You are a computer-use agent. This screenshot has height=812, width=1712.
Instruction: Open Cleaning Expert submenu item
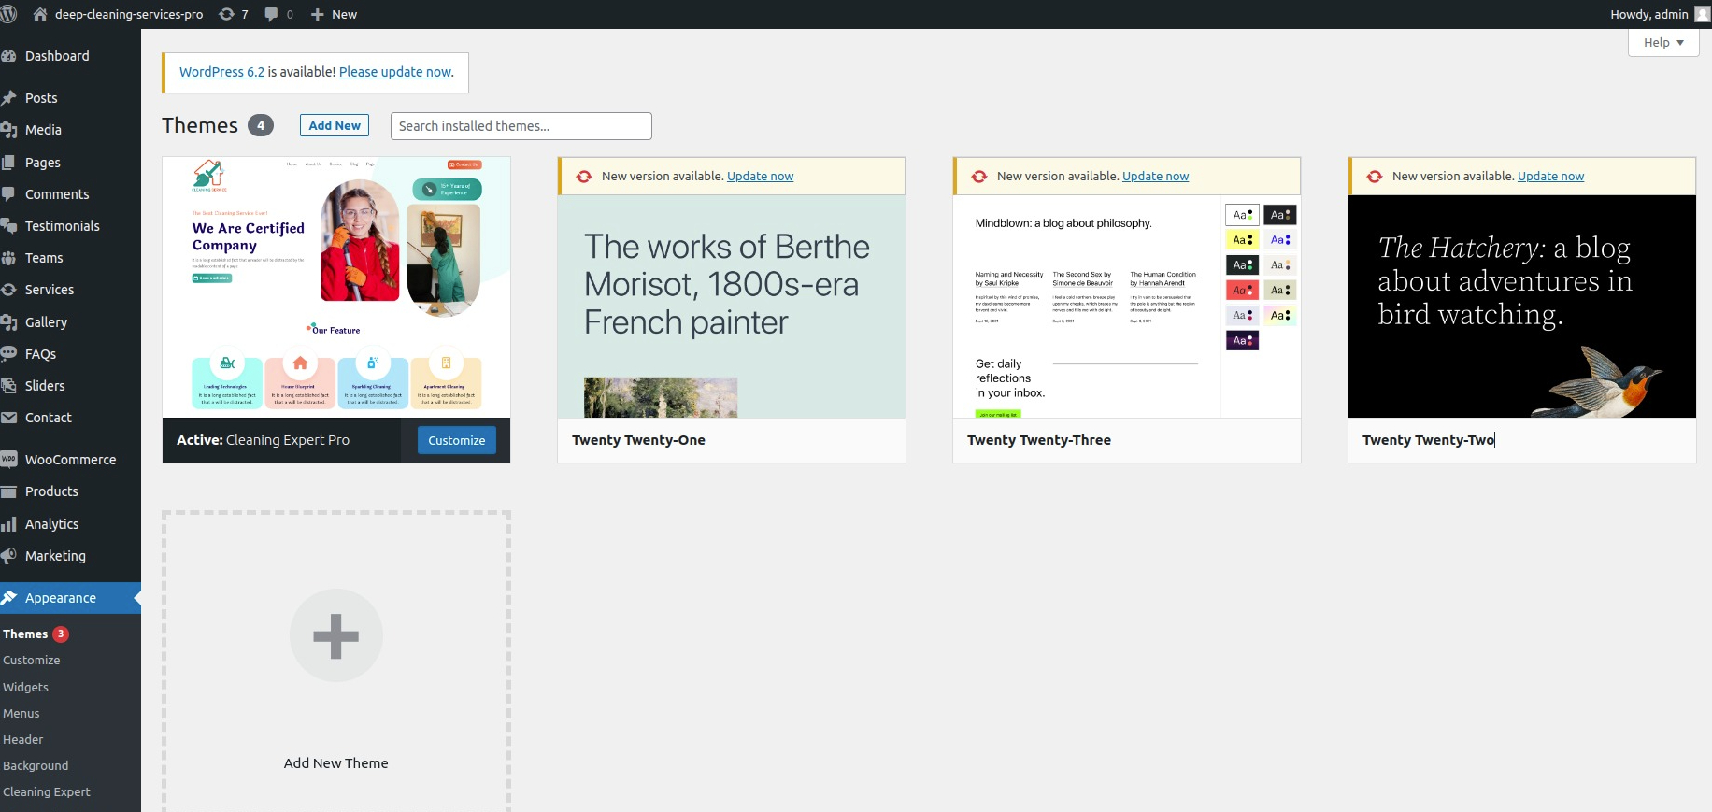click(x=47, y=791)
